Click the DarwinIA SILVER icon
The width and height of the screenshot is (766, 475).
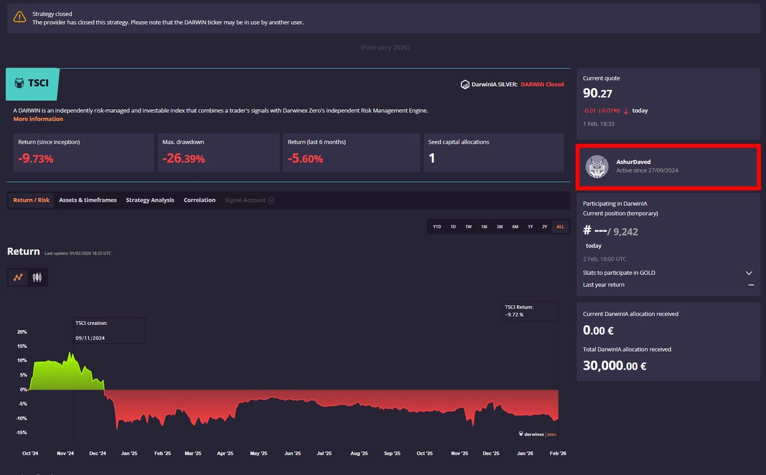[x=465, y=84]
